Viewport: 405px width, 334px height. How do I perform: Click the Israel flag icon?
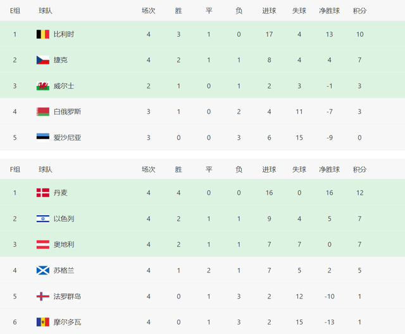(x=42, y=219)
